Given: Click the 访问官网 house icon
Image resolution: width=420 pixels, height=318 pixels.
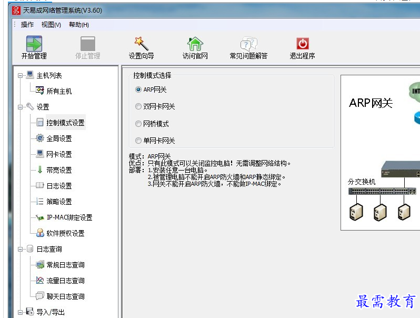Looking at the screenshot, I should tap(195, 43).
